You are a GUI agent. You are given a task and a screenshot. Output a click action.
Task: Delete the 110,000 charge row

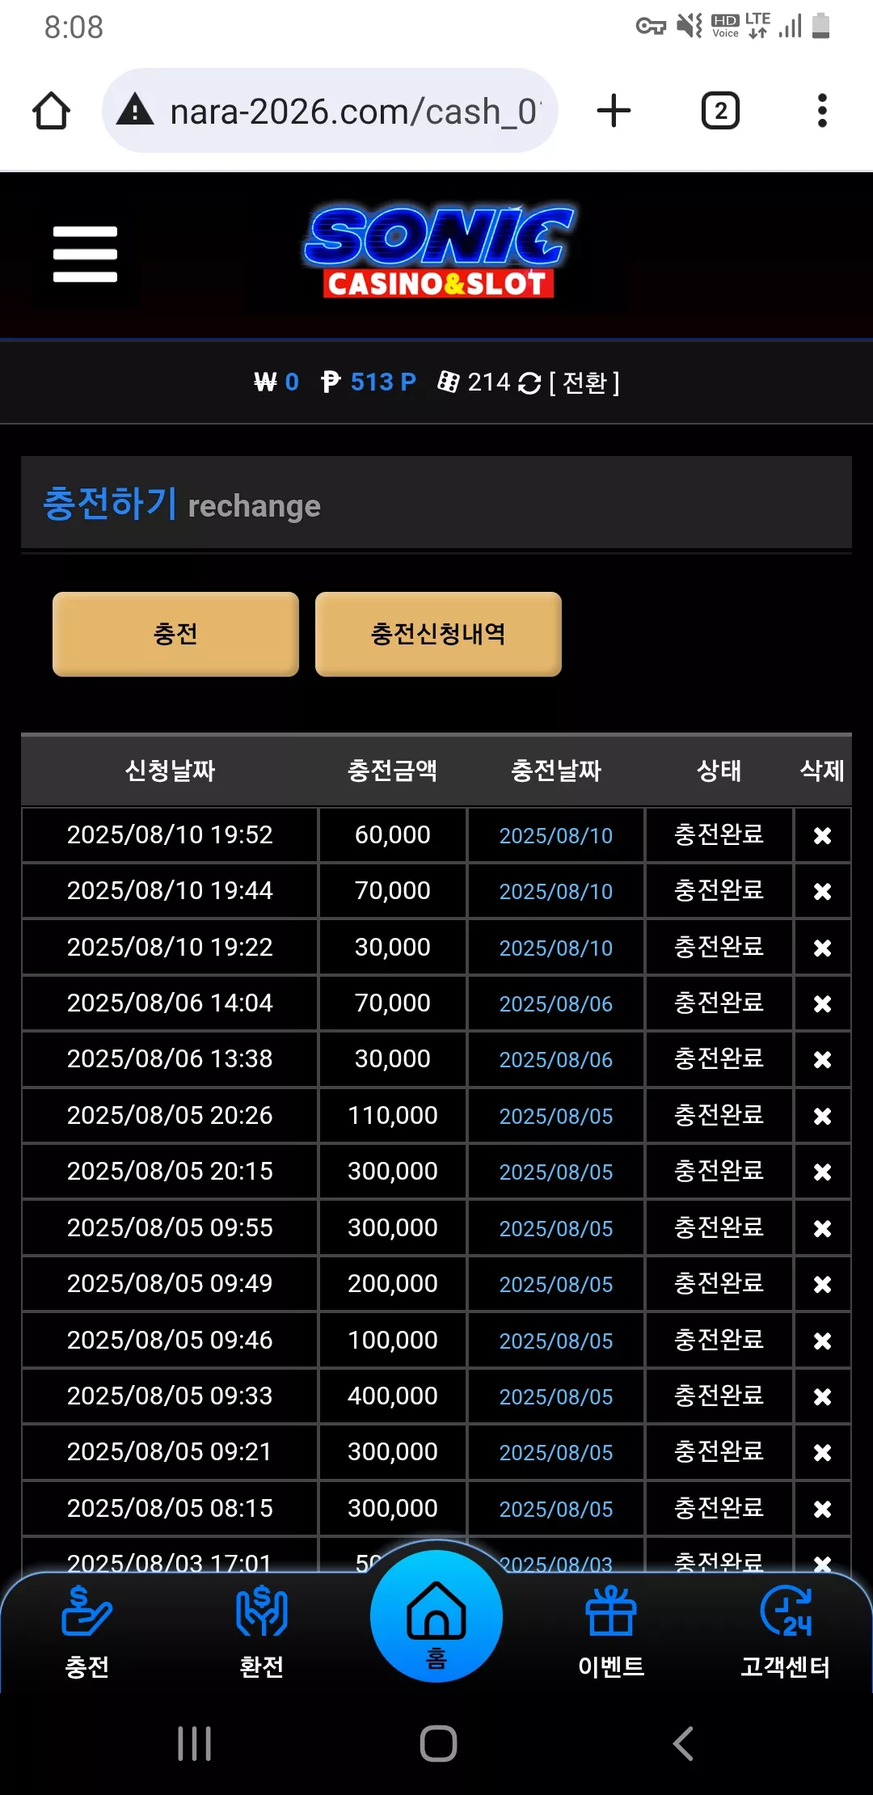tap(822, 1116)
